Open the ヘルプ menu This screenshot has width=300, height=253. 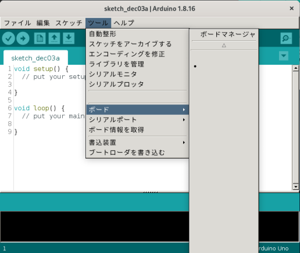click(x=124, y=23)
